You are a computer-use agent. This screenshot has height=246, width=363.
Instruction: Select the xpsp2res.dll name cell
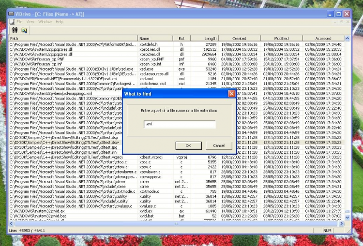[x=150, y=54]
